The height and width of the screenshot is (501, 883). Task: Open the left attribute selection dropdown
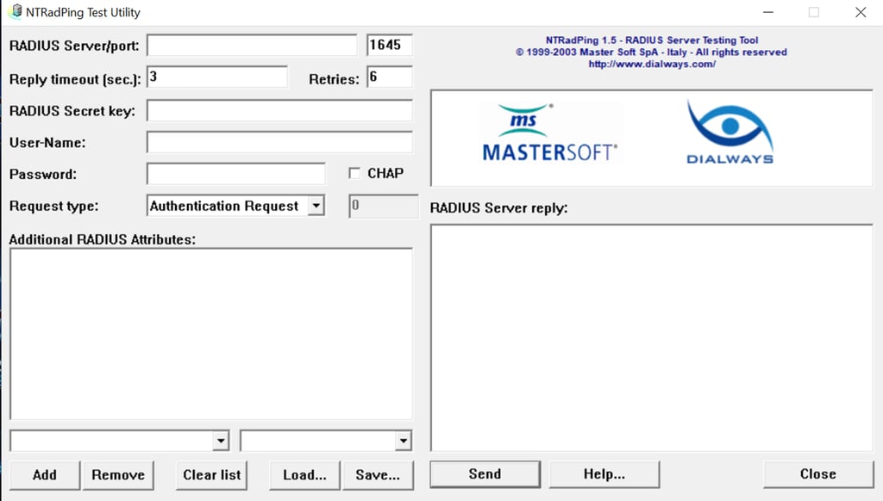(222, 440)
